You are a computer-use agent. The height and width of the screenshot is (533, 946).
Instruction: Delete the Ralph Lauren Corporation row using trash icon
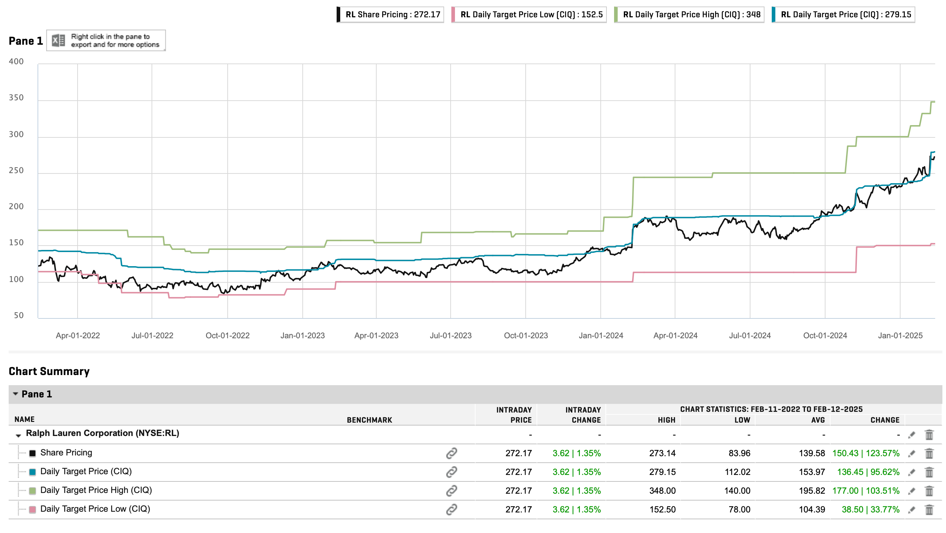[x=929, y=435]
